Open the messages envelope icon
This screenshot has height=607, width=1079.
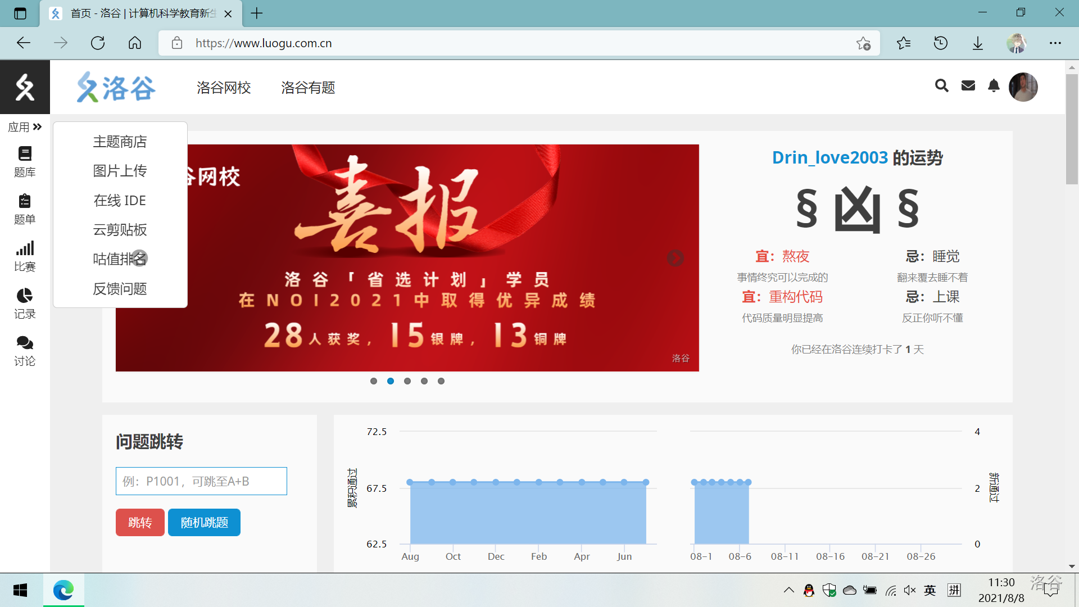pos(968,85)
